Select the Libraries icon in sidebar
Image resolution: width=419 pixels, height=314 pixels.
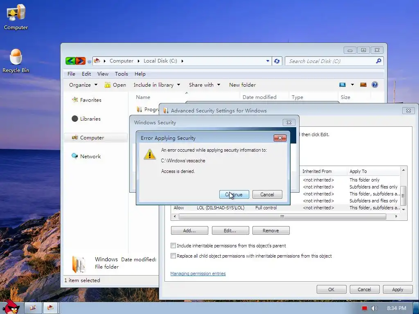(75, 119)
